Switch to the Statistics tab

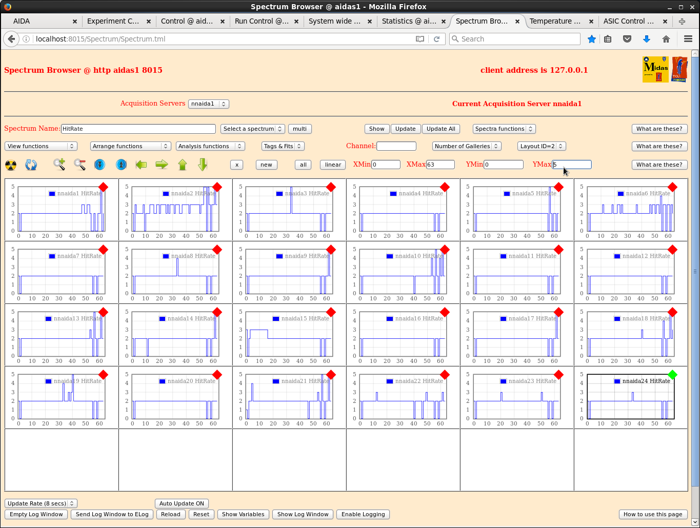click(413, 21)
